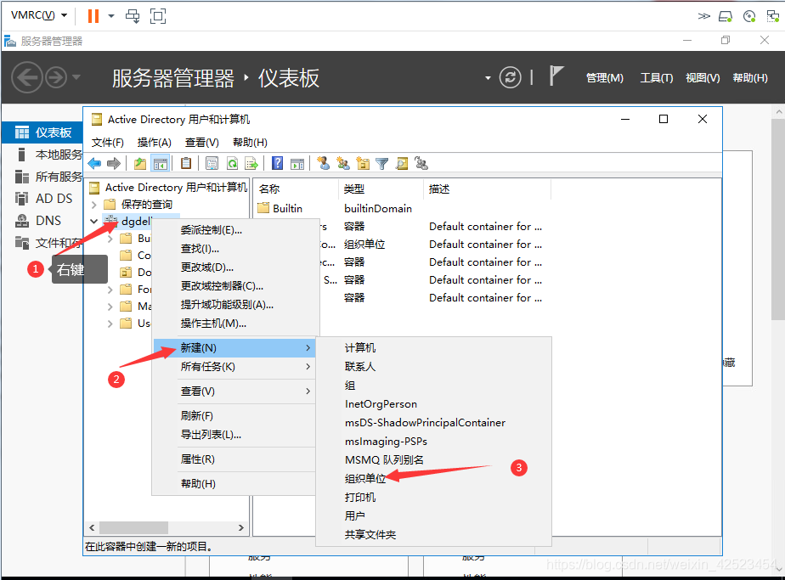Click the VMRC send Ctrl+Alt+Del icon
The image size is (785, 580).
point(133,16)
